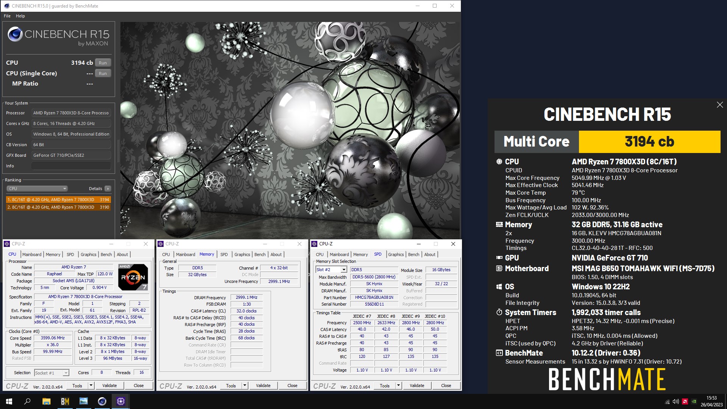Click the Core Speed value 3599.06 MHz

pyautogui.click(x=53, y=338)
